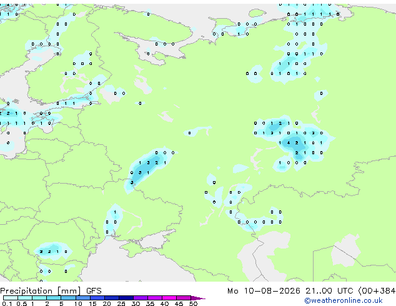Click the legend label '30'

[x=136, y=304]
